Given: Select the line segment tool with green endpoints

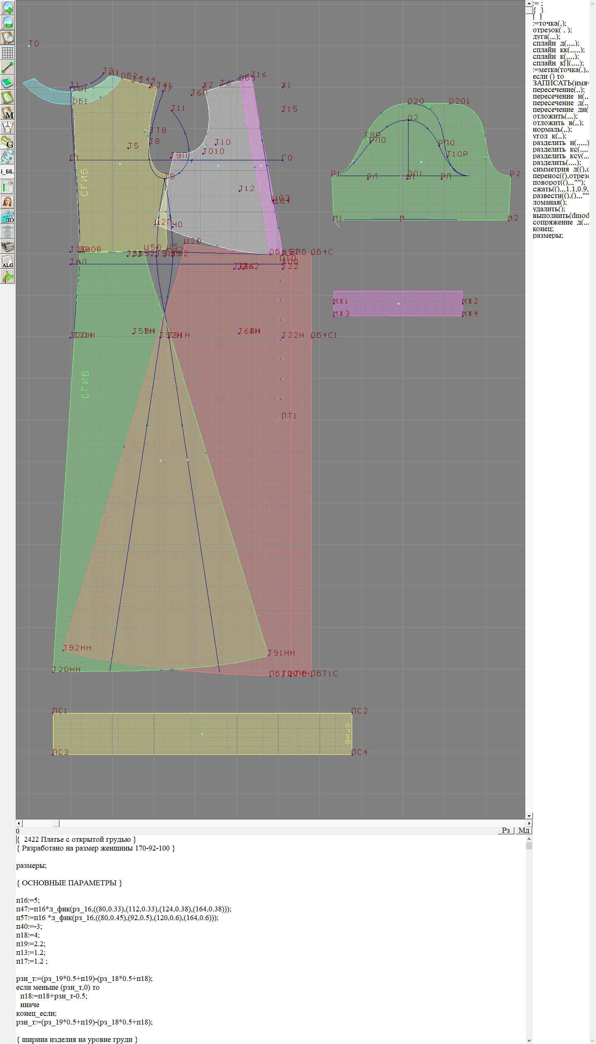Looking at the screenshot, I should 7,68.
